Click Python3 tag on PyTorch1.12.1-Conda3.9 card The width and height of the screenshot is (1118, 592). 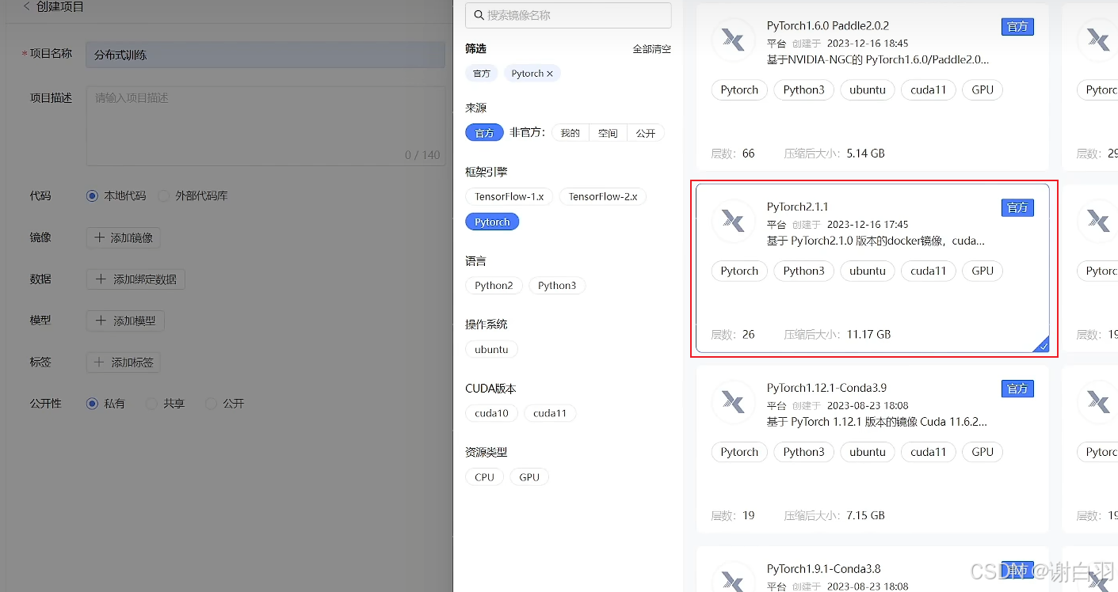803,453
